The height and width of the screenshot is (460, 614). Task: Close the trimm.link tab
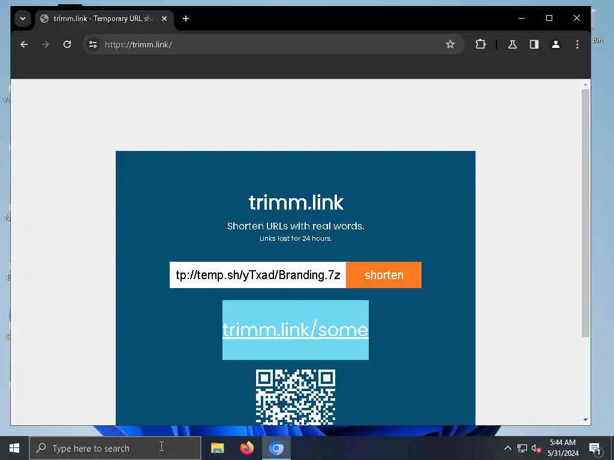pos(164,19)
